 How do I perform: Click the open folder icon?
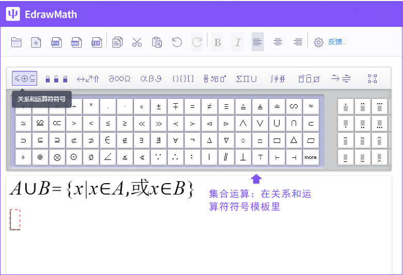coord(17,42)
